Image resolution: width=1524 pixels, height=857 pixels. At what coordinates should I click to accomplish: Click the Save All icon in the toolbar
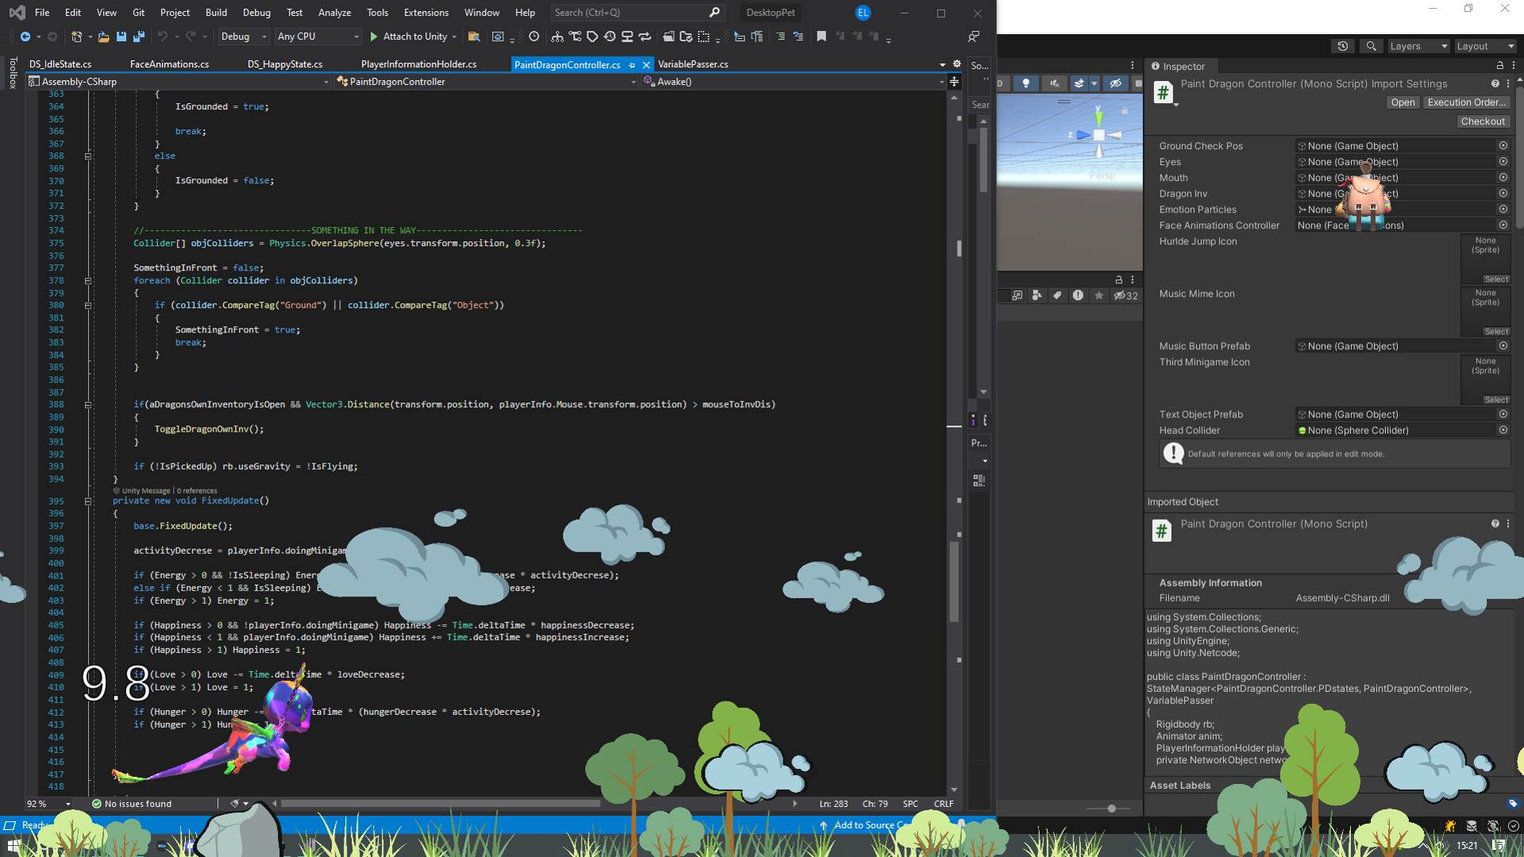[140, 37]
